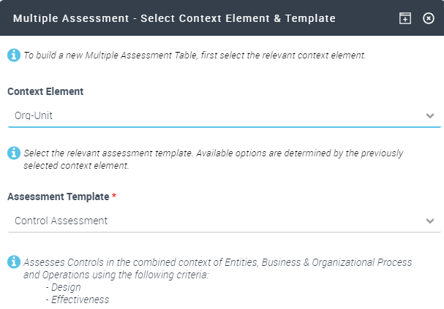Click the 'Control Assessment' selected value
The image size is (444, 309).
(61, 221)
